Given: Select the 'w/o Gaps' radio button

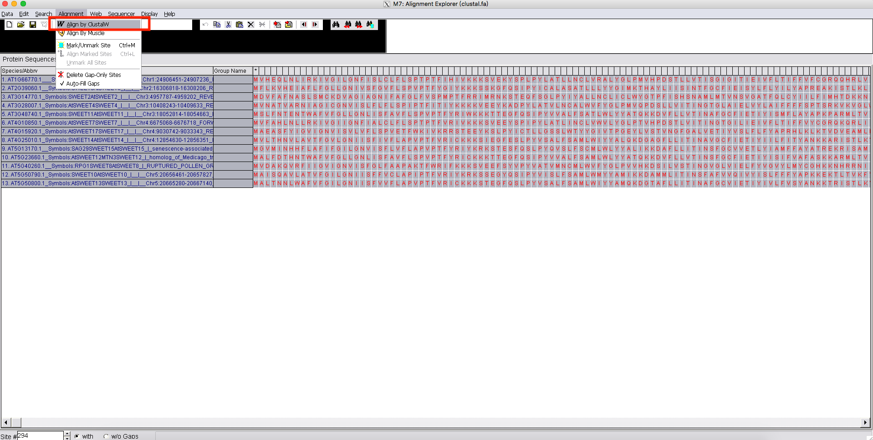Looking at the screenshot, I should click(106, 436).
